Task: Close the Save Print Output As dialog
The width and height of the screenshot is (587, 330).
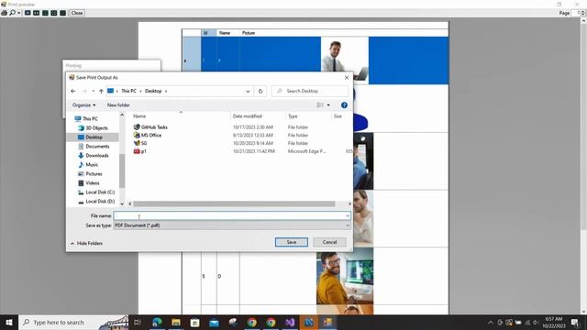Action: tap(347, 77)
